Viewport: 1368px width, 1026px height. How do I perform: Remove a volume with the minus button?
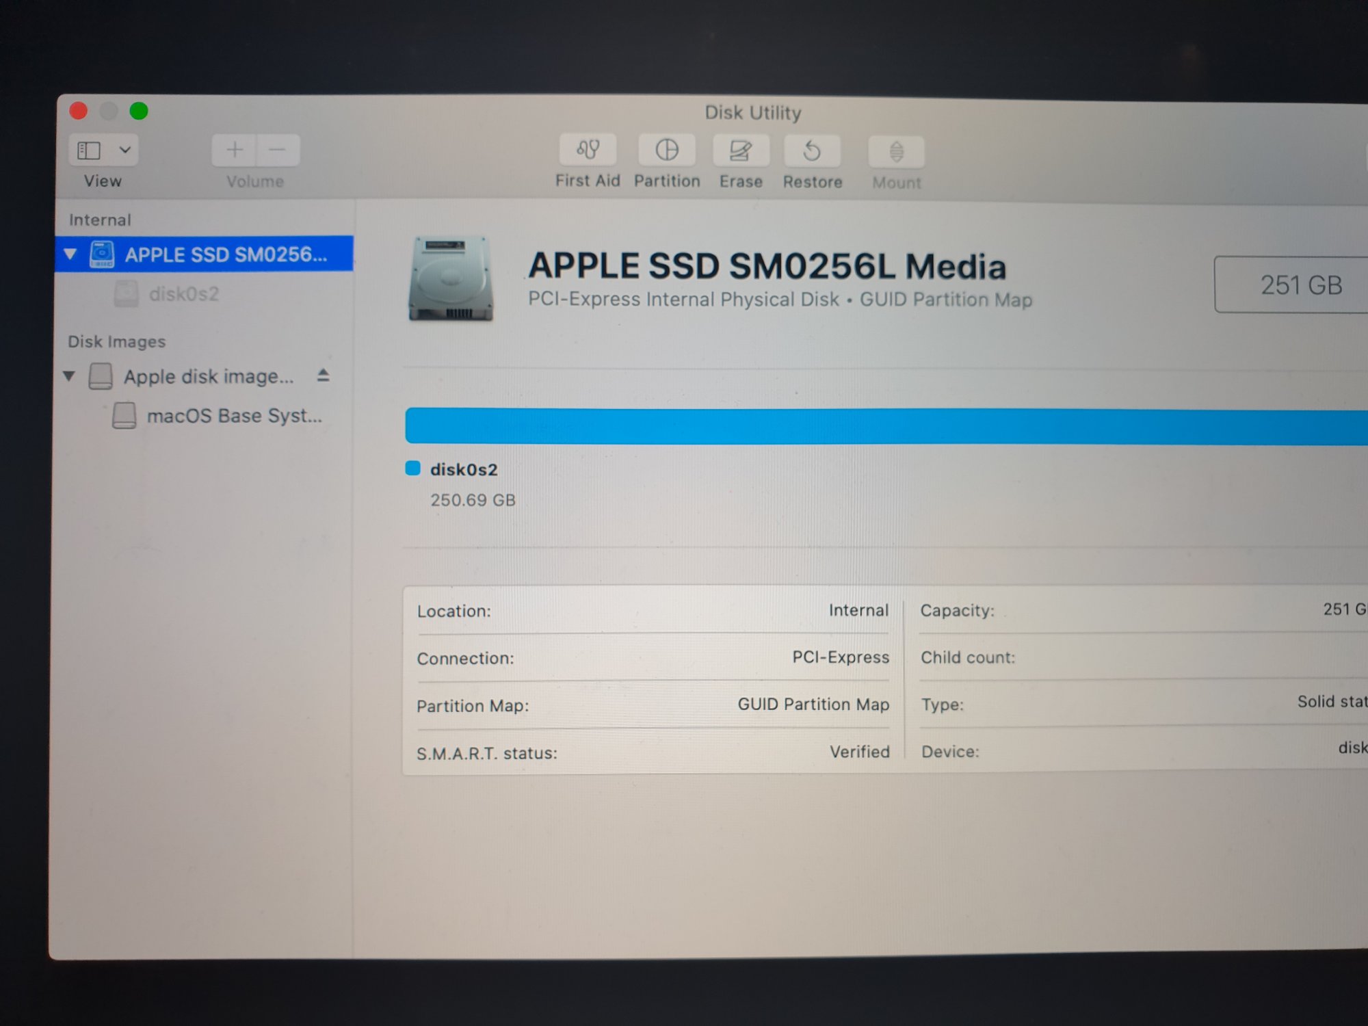(x=277, y=150)
